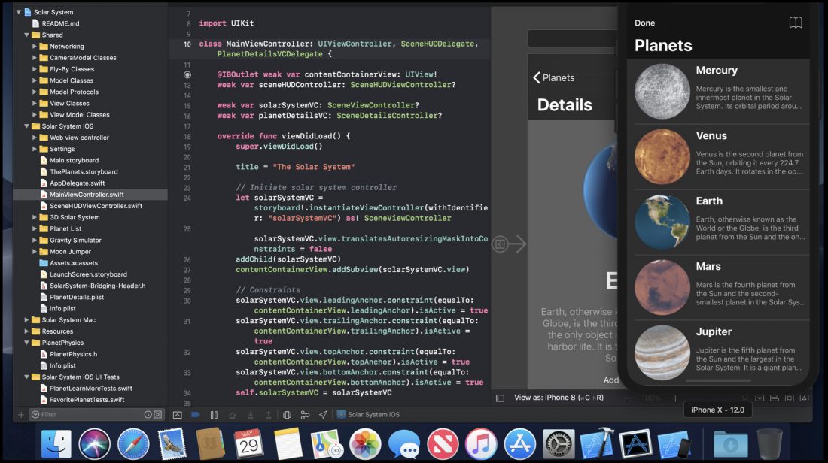The width and height of the screenshot is (828, 463).
Task: Expand the Networking folder
Action: (x=35, y=47)
